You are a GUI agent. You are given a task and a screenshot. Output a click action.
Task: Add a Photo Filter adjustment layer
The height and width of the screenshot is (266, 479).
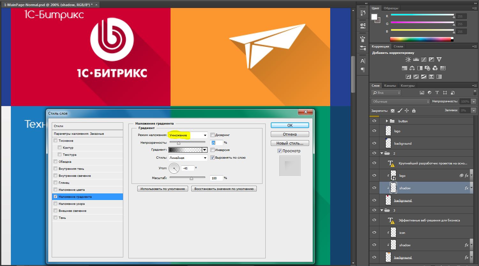pos(427,68)
